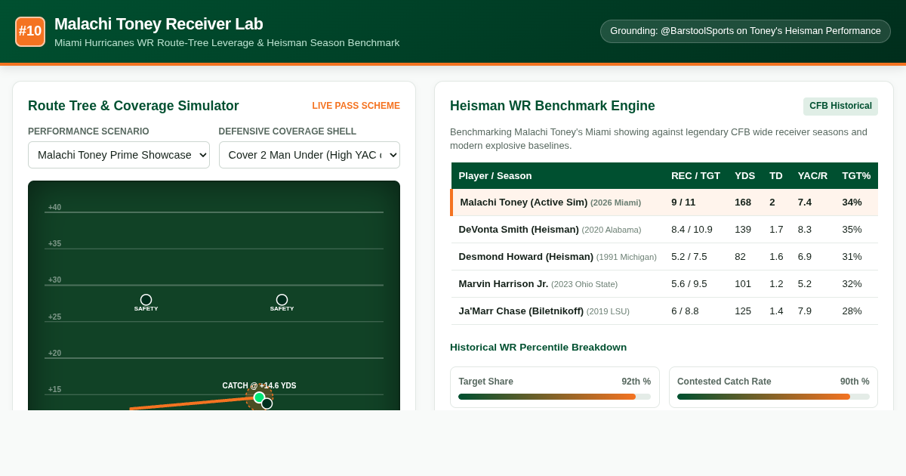Select the left SAFETY marker on field

pos(146,300)
